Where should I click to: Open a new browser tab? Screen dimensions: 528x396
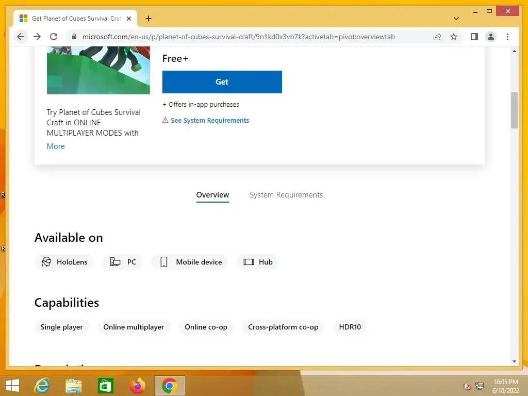tap(148, 19)
